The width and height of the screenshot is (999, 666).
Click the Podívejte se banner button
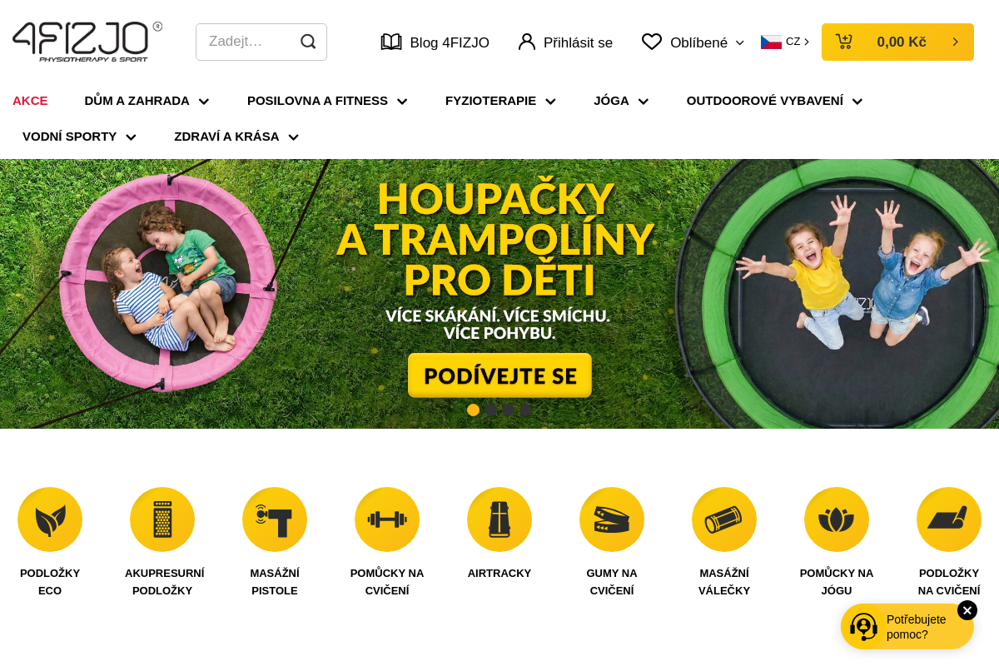(499, 375)
